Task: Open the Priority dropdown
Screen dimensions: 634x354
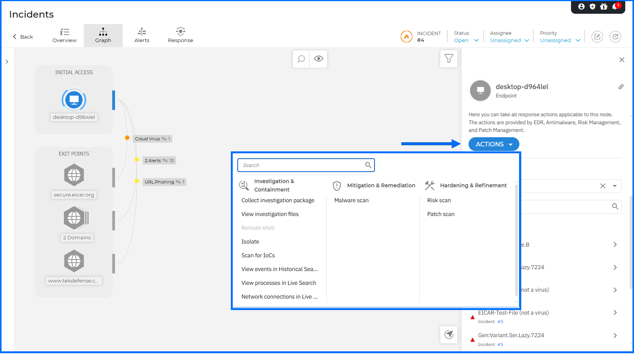Action: 559,40
